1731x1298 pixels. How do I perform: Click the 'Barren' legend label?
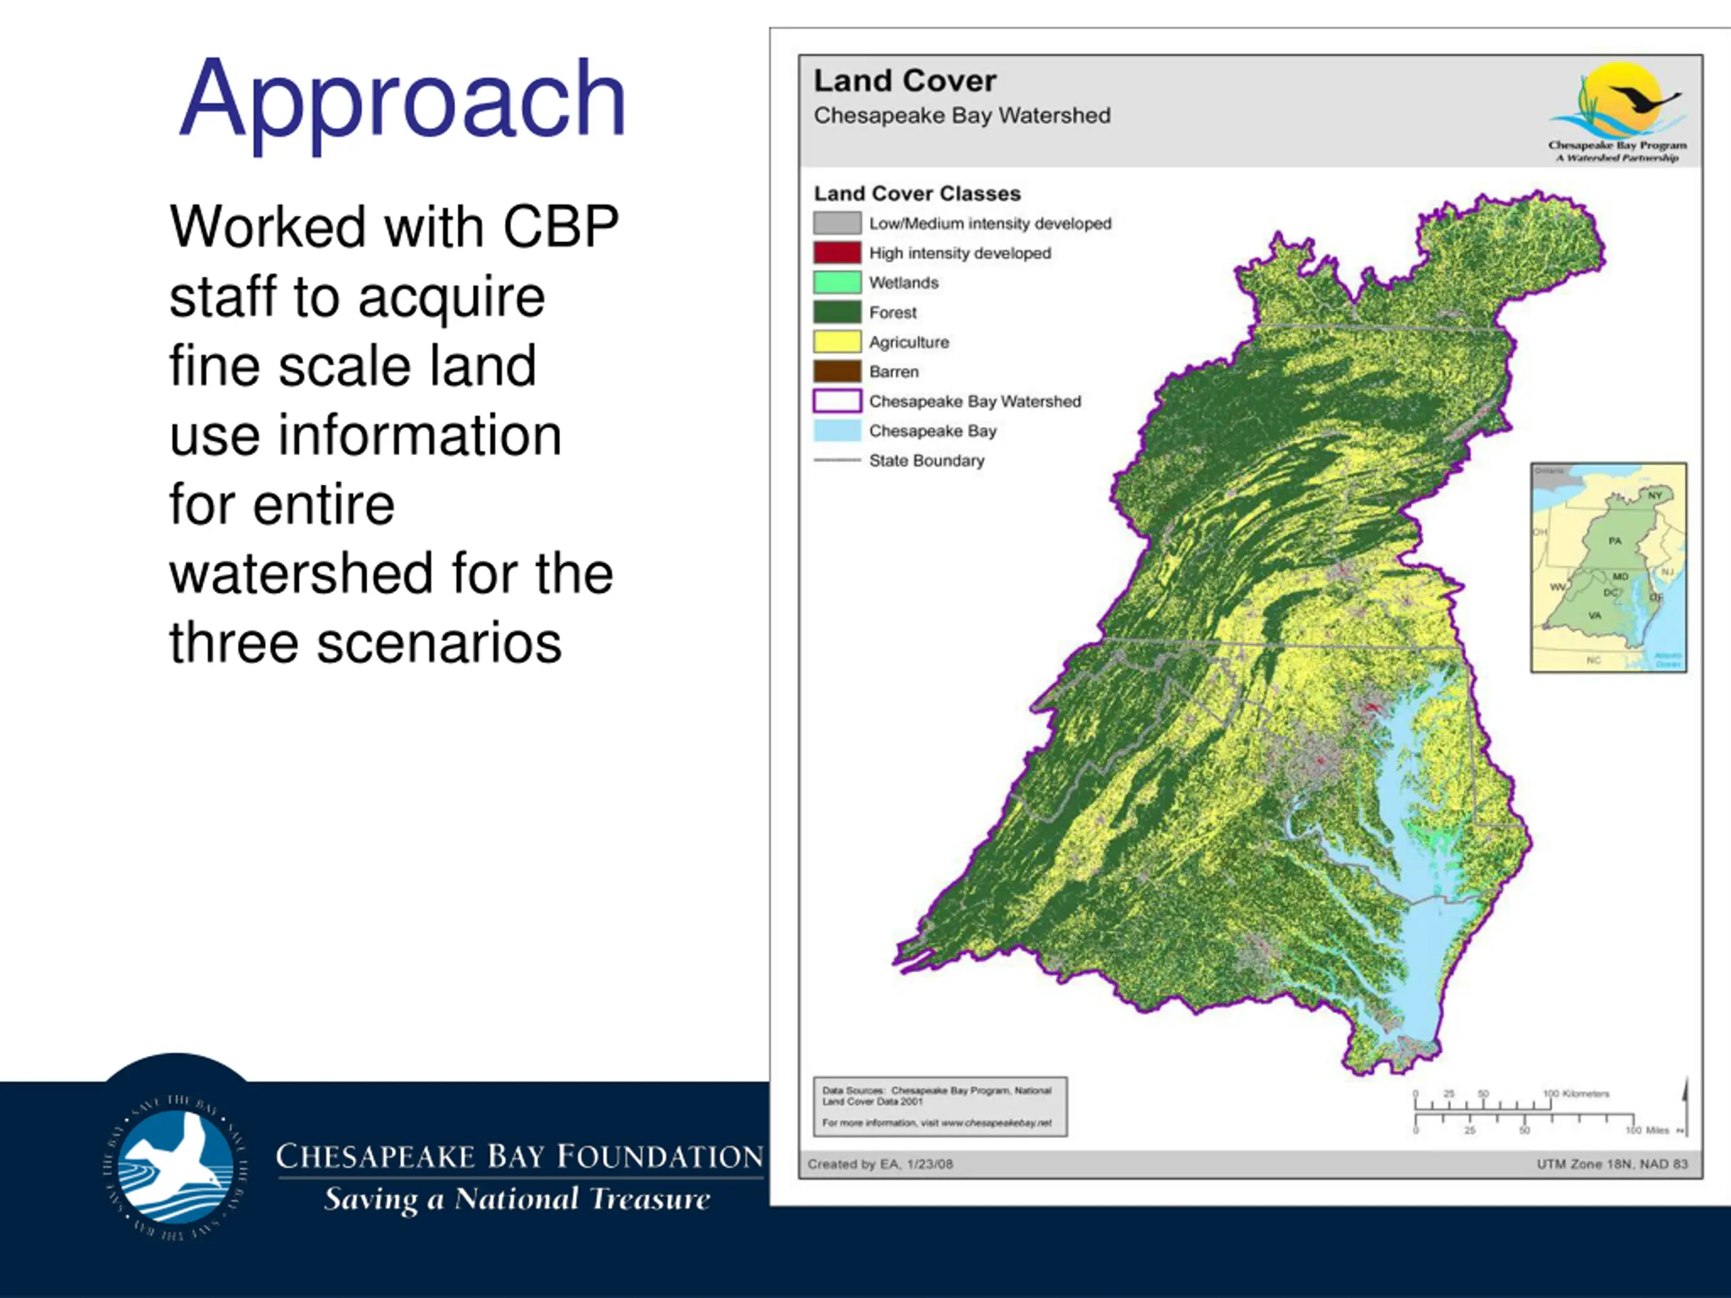point(894,372)
